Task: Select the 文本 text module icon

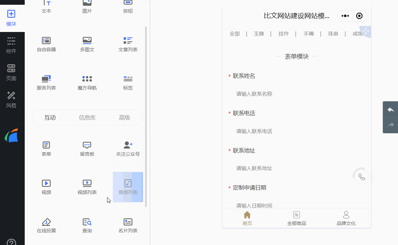Action: [46, 5]
